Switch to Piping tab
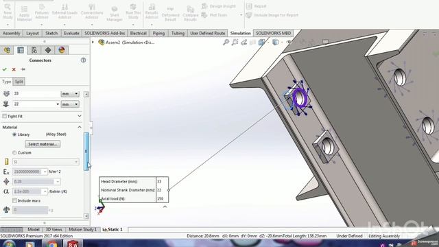The width and height of the screenshot is (439, 247). pos(158,33)
